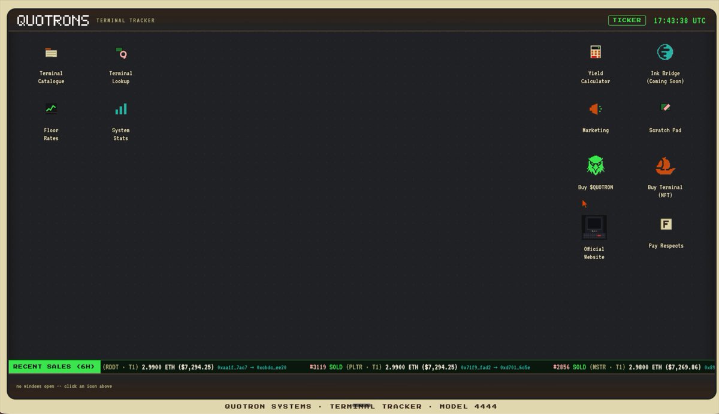The height and width of the screenshot is (414, 719).
Task: Click the QUOTRONS logo title
Action: pos(53,20)
